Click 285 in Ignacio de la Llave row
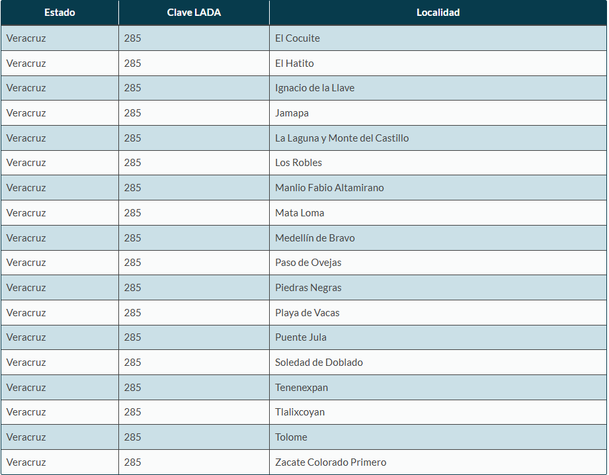Image resolution: width=609 pixels, height=475 pixels. click(194, 88)
